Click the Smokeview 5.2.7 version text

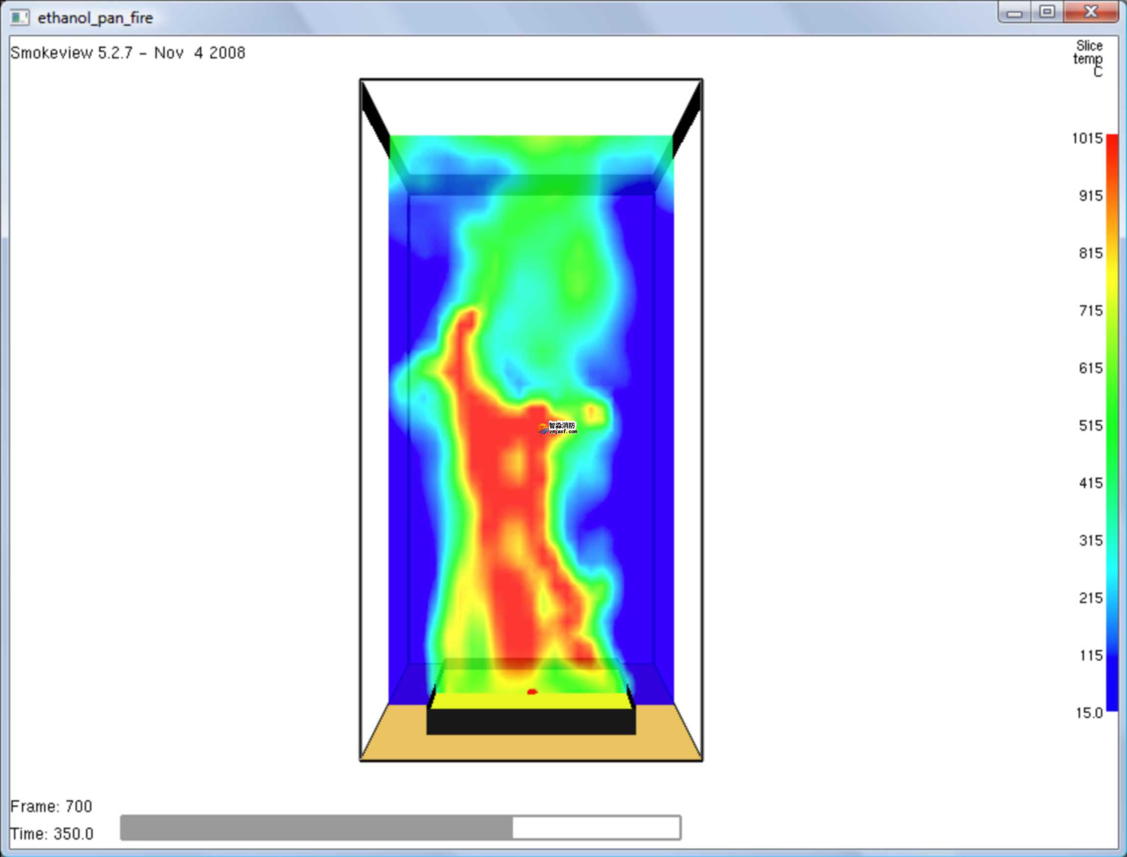(x=128, y=52)
